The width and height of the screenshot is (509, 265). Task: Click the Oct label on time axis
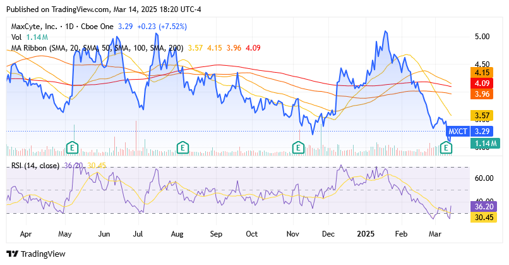(251, 234)
